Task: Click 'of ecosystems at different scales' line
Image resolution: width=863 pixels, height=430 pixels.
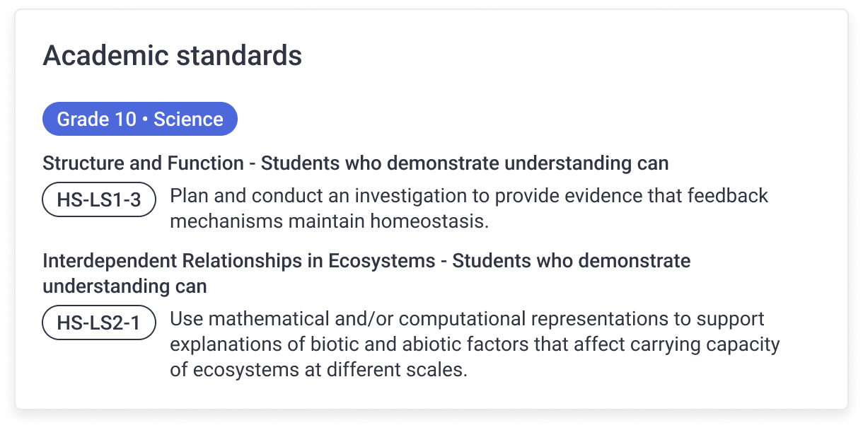Action: tap(318, 369)
